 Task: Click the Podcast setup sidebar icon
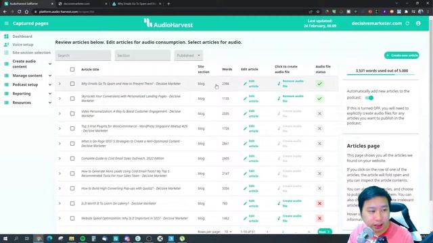pos(6,84)
